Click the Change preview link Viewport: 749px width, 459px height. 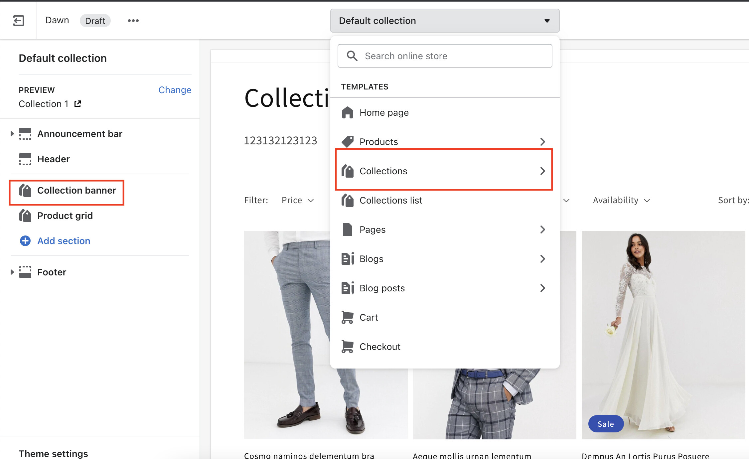(x=175, y=90)
